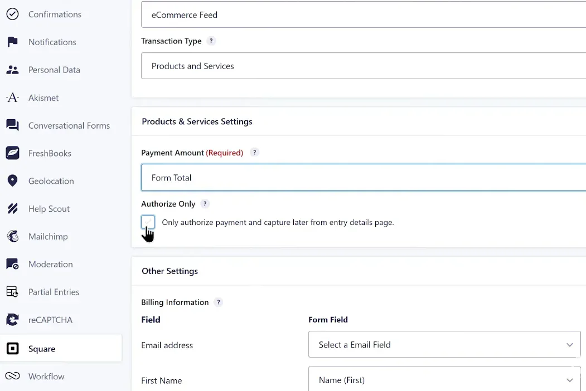Click the eCommerce Feed name field
Screen dimensions: 586x391
click(x=362, y=15)
